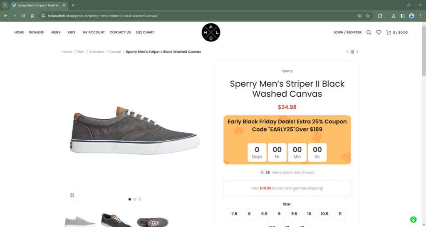Open the shopping cart icon

(389, 32)
